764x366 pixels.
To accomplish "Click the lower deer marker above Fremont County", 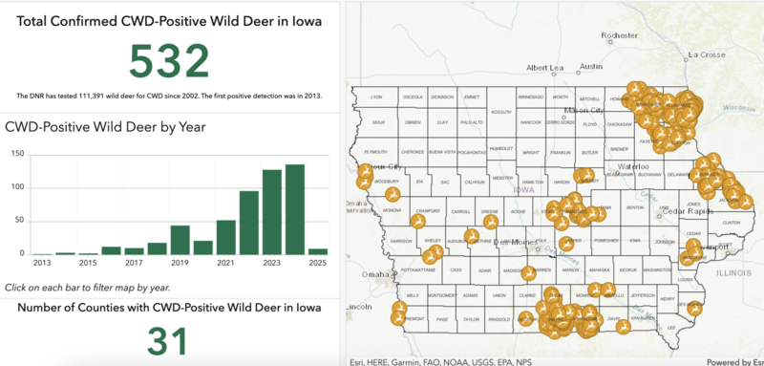I will coord(398,318).
